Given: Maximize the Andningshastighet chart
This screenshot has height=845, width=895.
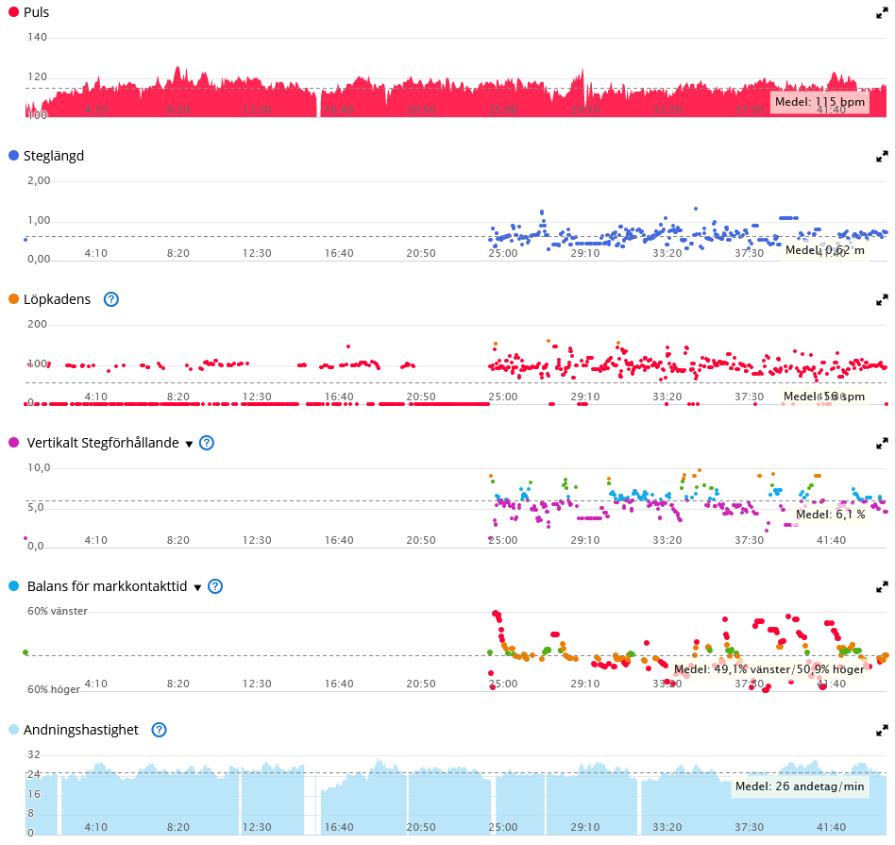Looking at the screenshot, I should pos(882,730).
